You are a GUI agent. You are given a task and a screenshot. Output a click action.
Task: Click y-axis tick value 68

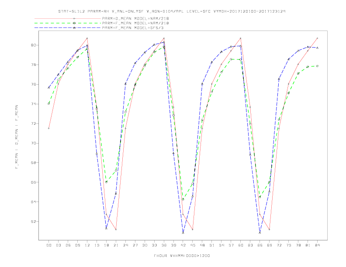[33, 163]
